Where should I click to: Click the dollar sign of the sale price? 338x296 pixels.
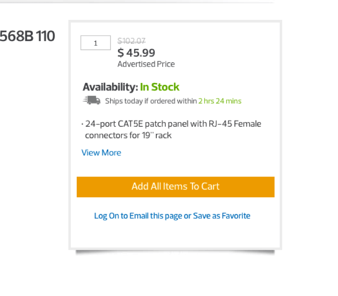click(x=121, y=53)
